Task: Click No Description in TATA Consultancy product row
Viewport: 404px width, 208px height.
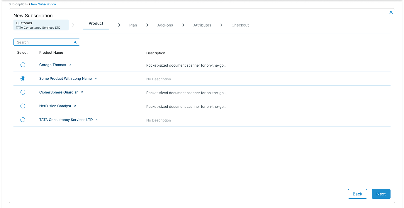Action: (x=159, y=120)
